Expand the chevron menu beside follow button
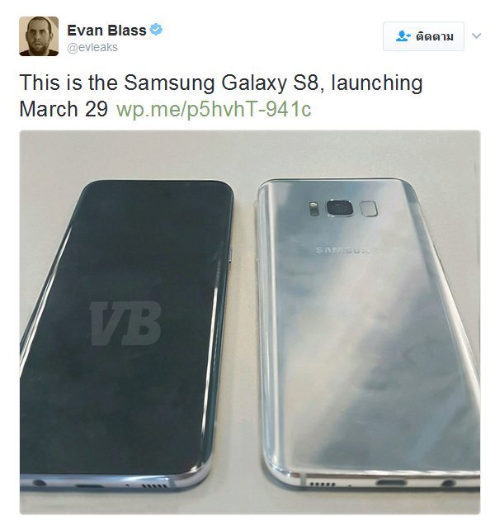Viewport: 495px width, 521px height. [476, 36]
